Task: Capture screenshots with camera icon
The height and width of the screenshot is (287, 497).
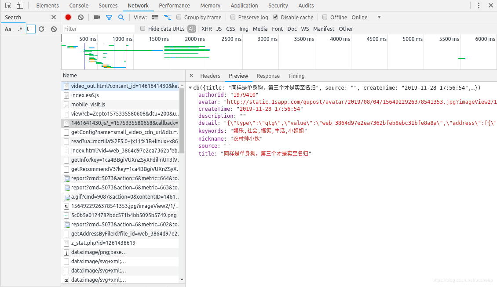Action: pos(97,18)
